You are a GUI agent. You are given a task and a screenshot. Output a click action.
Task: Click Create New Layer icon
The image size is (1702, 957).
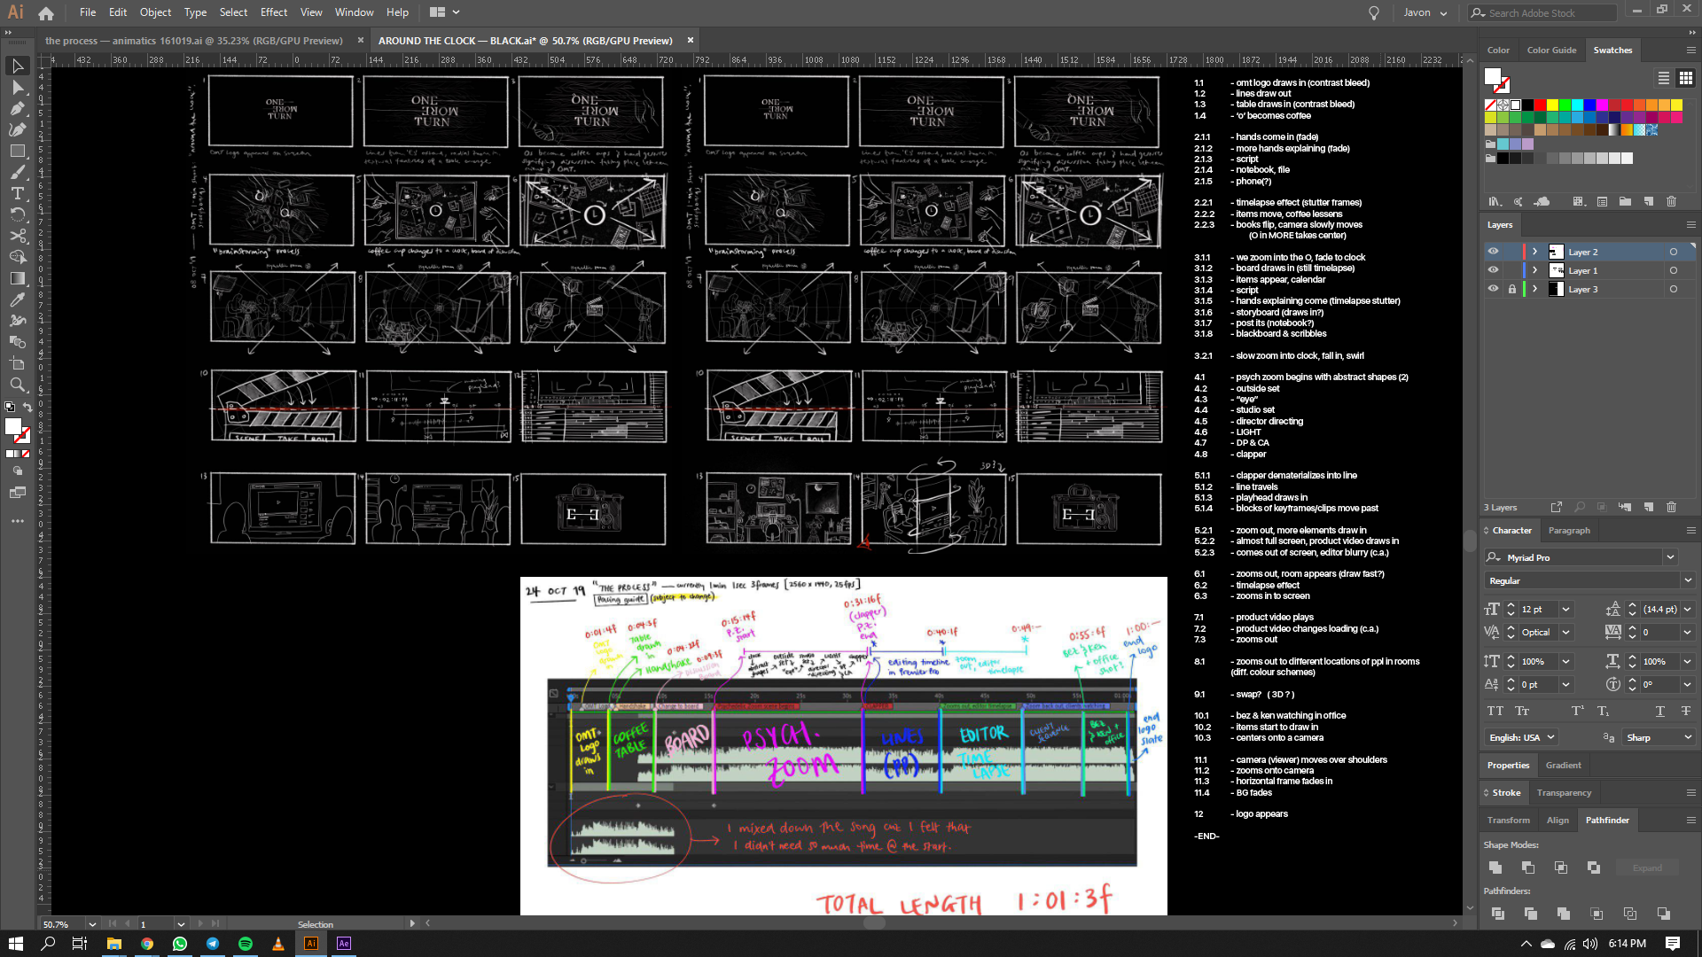point(1648,508)
